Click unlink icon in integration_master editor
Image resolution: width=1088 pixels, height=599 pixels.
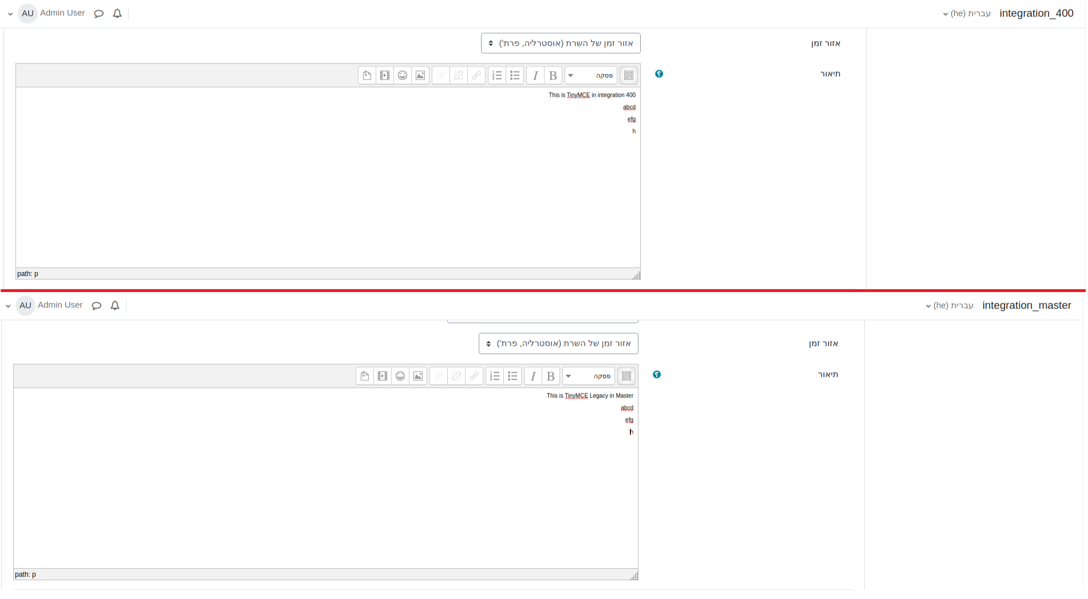[456, 376]
